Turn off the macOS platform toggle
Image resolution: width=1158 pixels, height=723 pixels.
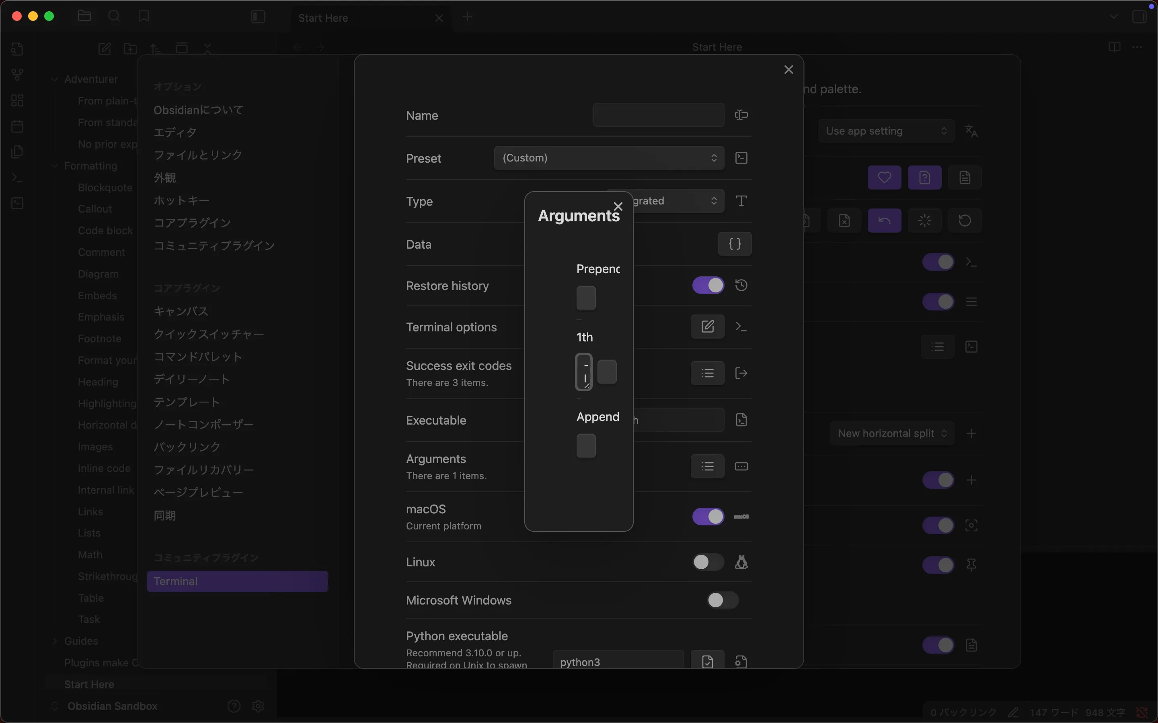pyautogui.click(x=708, y=517)
